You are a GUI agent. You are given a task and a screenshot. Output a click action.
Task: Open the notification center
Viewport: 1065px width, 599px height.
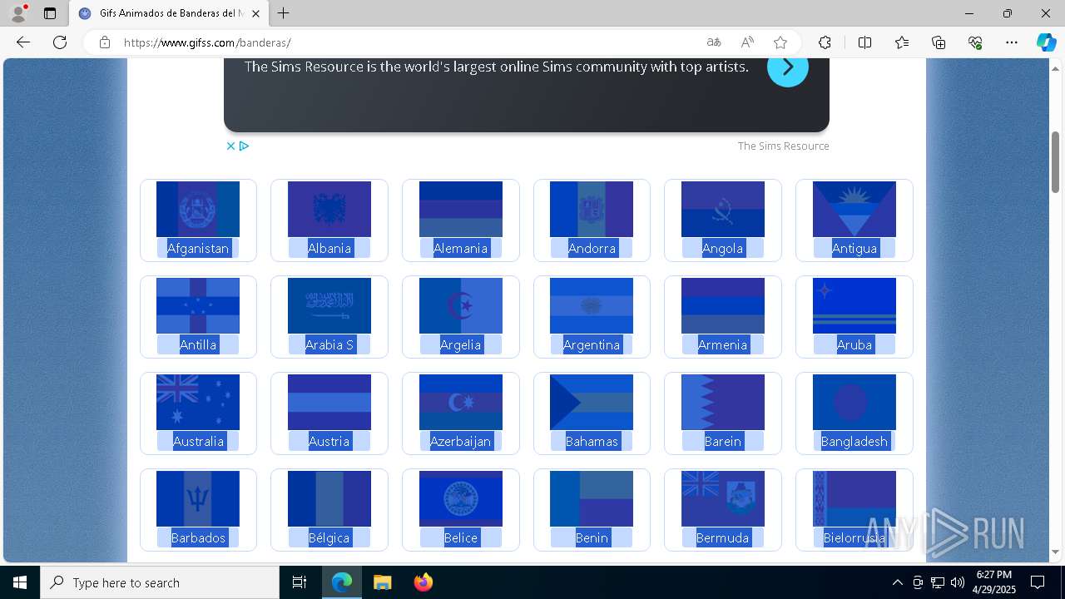click(1038, 582)
